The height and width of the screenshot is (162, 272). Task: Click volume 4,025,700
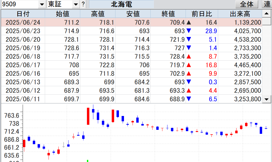(x=248, y=31)
